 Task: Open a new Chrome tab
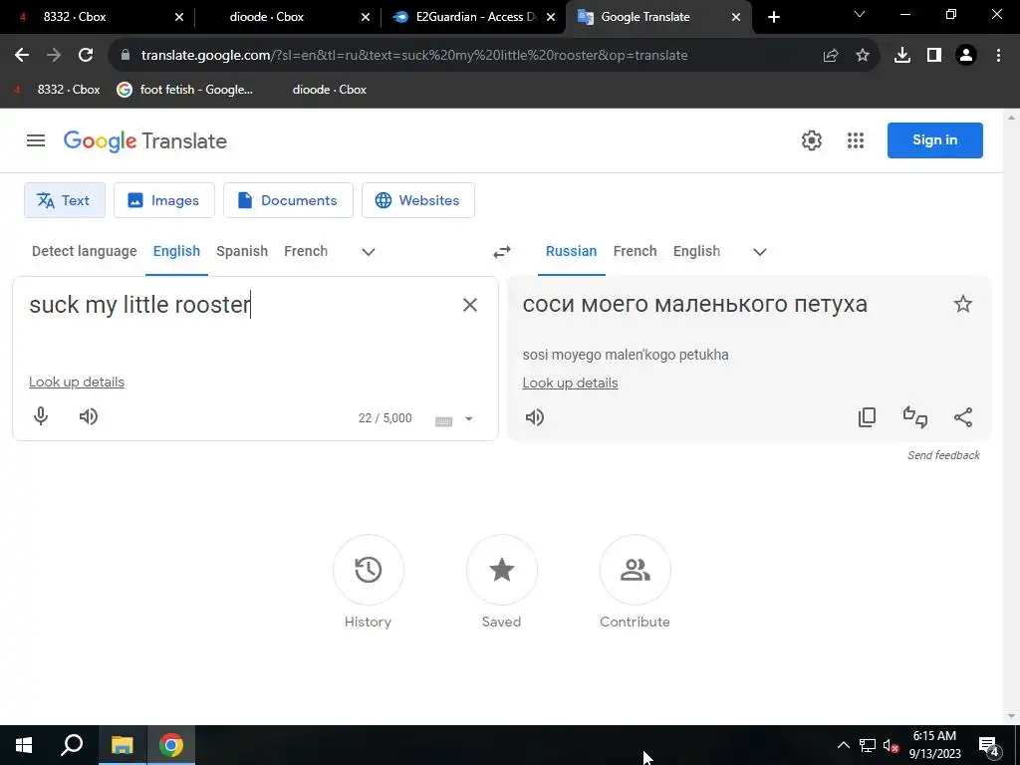tap(773, 17)
